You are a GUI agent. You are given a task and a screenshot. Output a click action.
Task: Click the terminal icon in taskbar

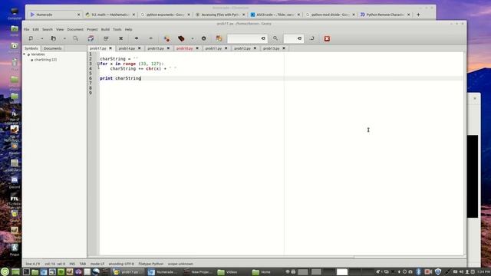(26, 271)
